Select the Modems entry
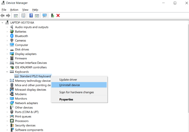This screenshot has width=189, height=132. [21, 94]
